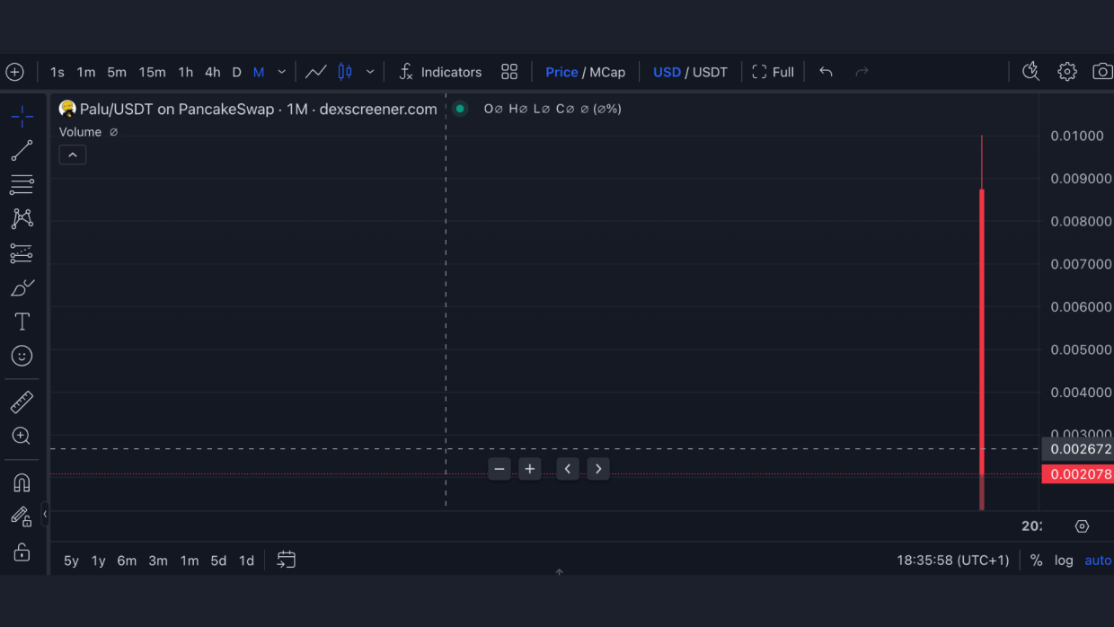Screen dimensions: 1114x627
Task: Select the ruler measure tool
Action: coord(22,402)
